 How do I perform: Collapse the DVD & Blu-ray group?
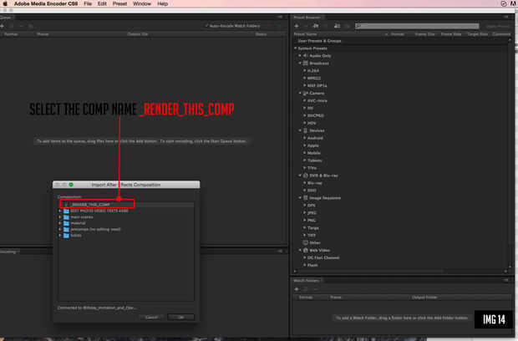300,176
